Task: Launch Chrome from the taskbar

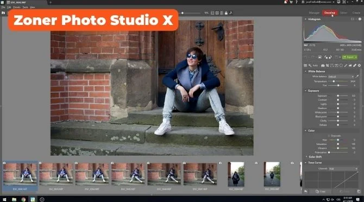Action: pos(23,199)
